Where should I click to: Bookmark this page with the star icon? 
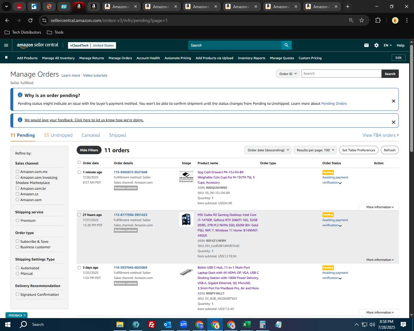(x=362, y=20)
